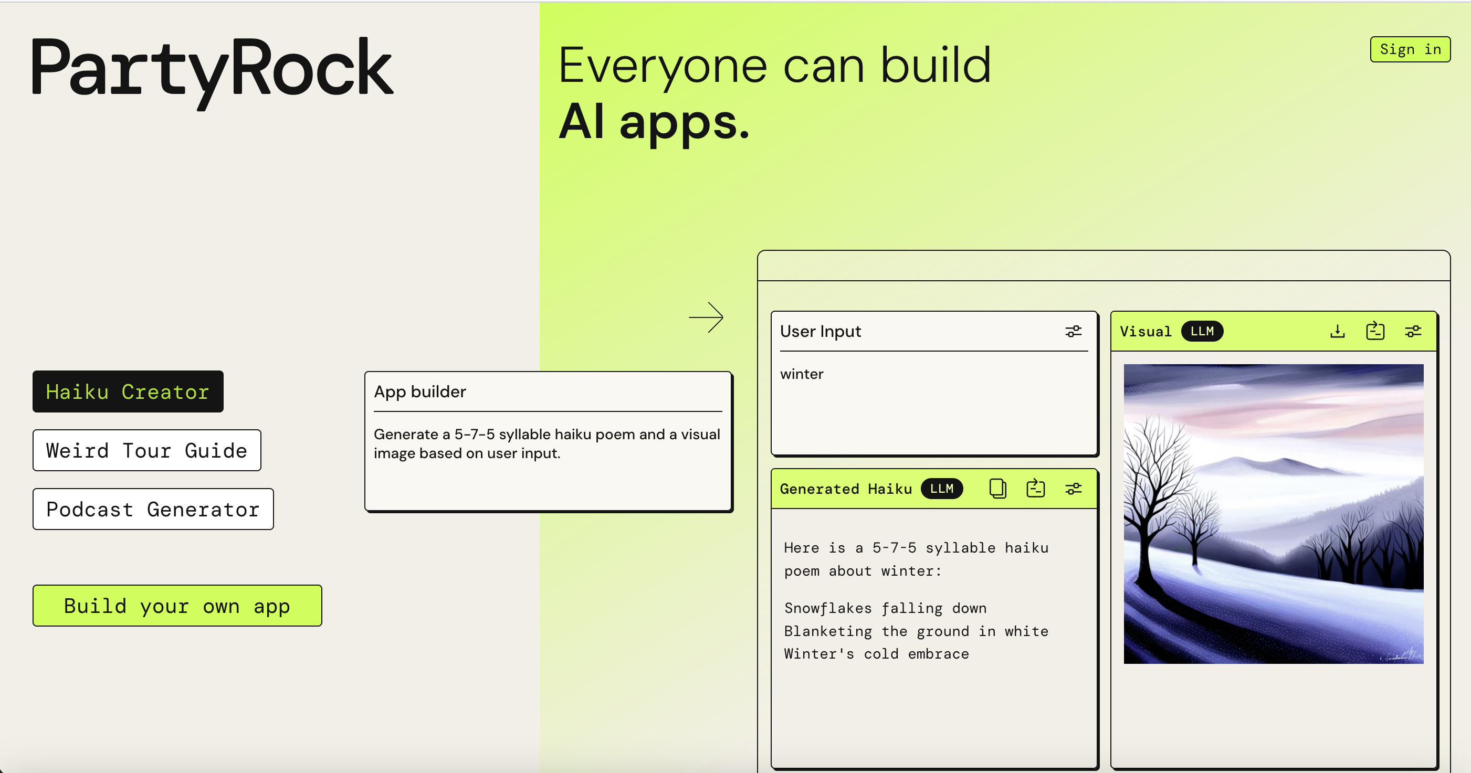Click the copy icon in Generated Haiku
Image resolution: width=1471 pixels, height=773 pixels.
(x=997, y=489)
